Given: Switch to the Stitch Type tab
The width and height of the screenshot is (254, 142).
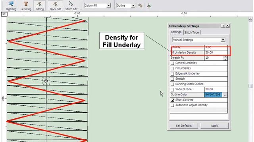Looking at the screenshot, I should (191, 32).
